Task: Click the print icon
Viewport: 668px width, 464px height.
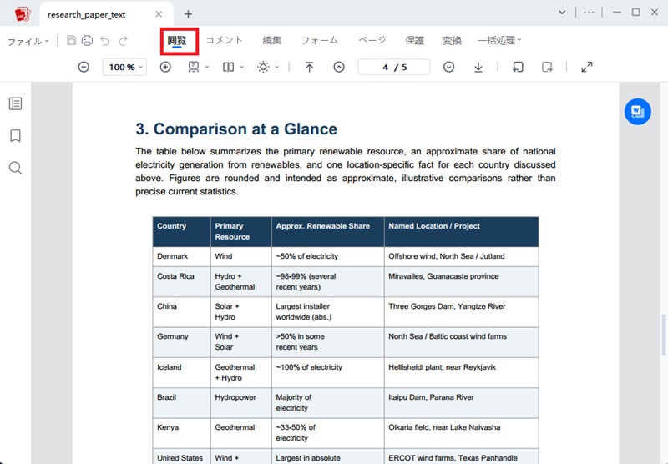Action: coord(88,40)
